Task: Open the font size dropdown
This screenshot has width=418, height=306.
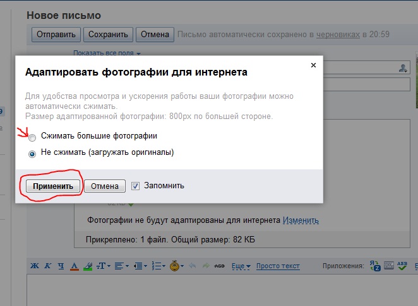Action: [x=103, y=266]
